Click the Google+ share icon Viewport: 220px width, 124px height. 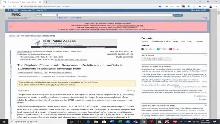(170, 49)
